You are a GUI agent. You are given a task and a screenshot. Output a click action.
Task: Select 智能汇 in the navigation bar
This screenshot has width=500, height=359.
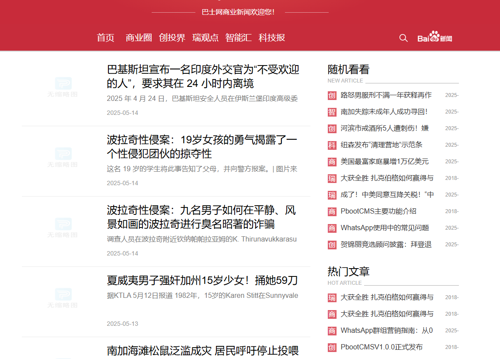pos(238,38)
